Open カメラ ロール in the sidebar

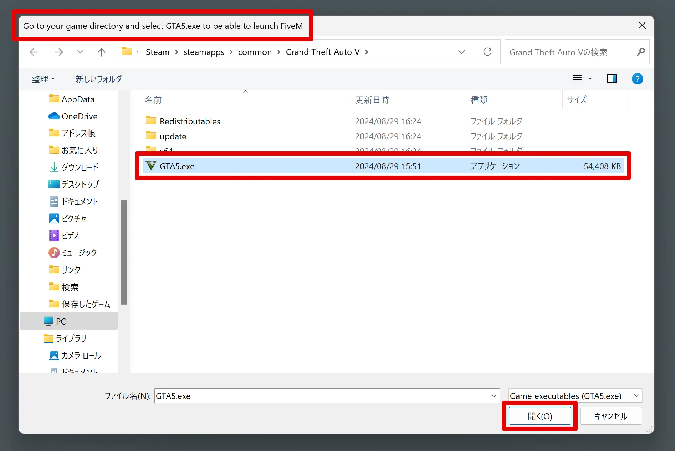[x=75, y=355]
